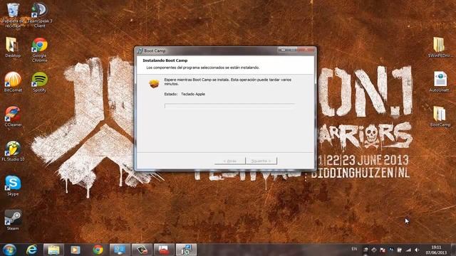Open the network signal tray icon
Viewport: 456px width, 256px height.
408,250
